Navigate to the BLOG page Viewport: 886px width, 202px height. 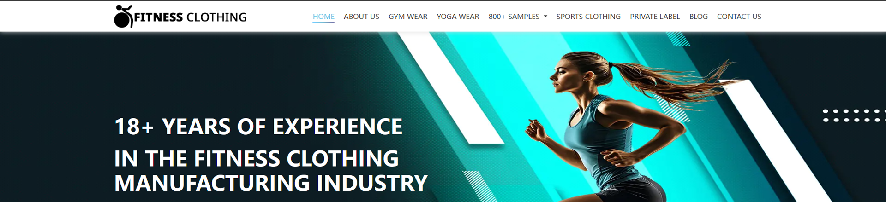pyautogui.click(x=698, y=17)
